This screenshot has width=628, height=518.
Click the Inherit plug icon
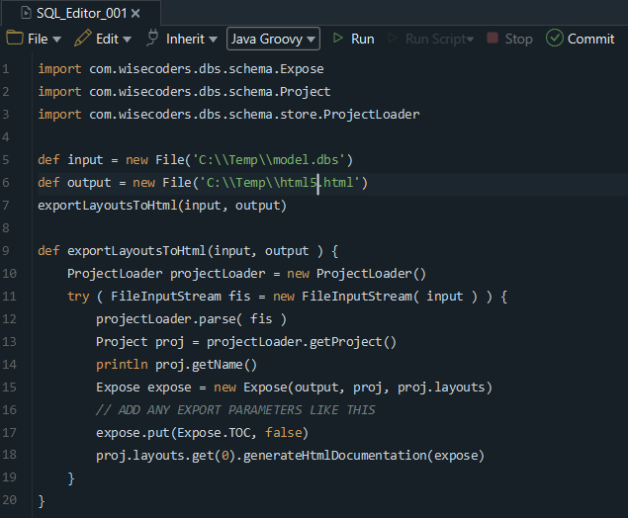[x=152, y=38]
